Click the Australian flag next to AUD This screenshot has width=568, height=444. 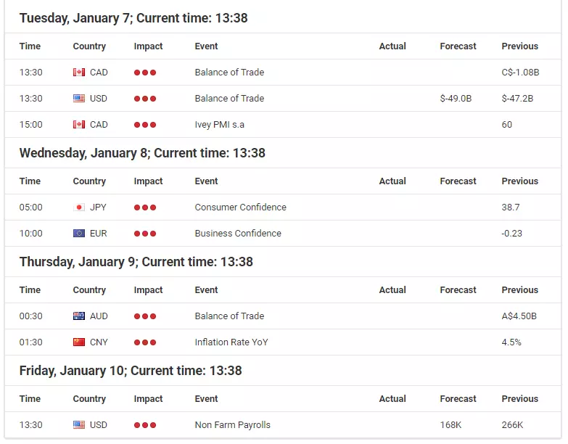79,316
